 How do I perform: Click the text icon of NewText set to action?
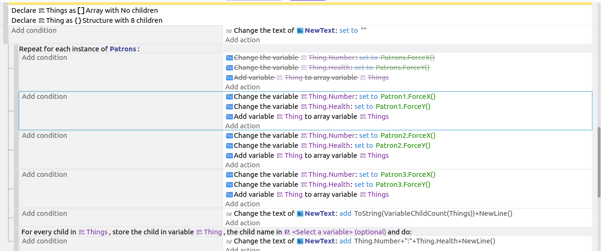[229, 30]
